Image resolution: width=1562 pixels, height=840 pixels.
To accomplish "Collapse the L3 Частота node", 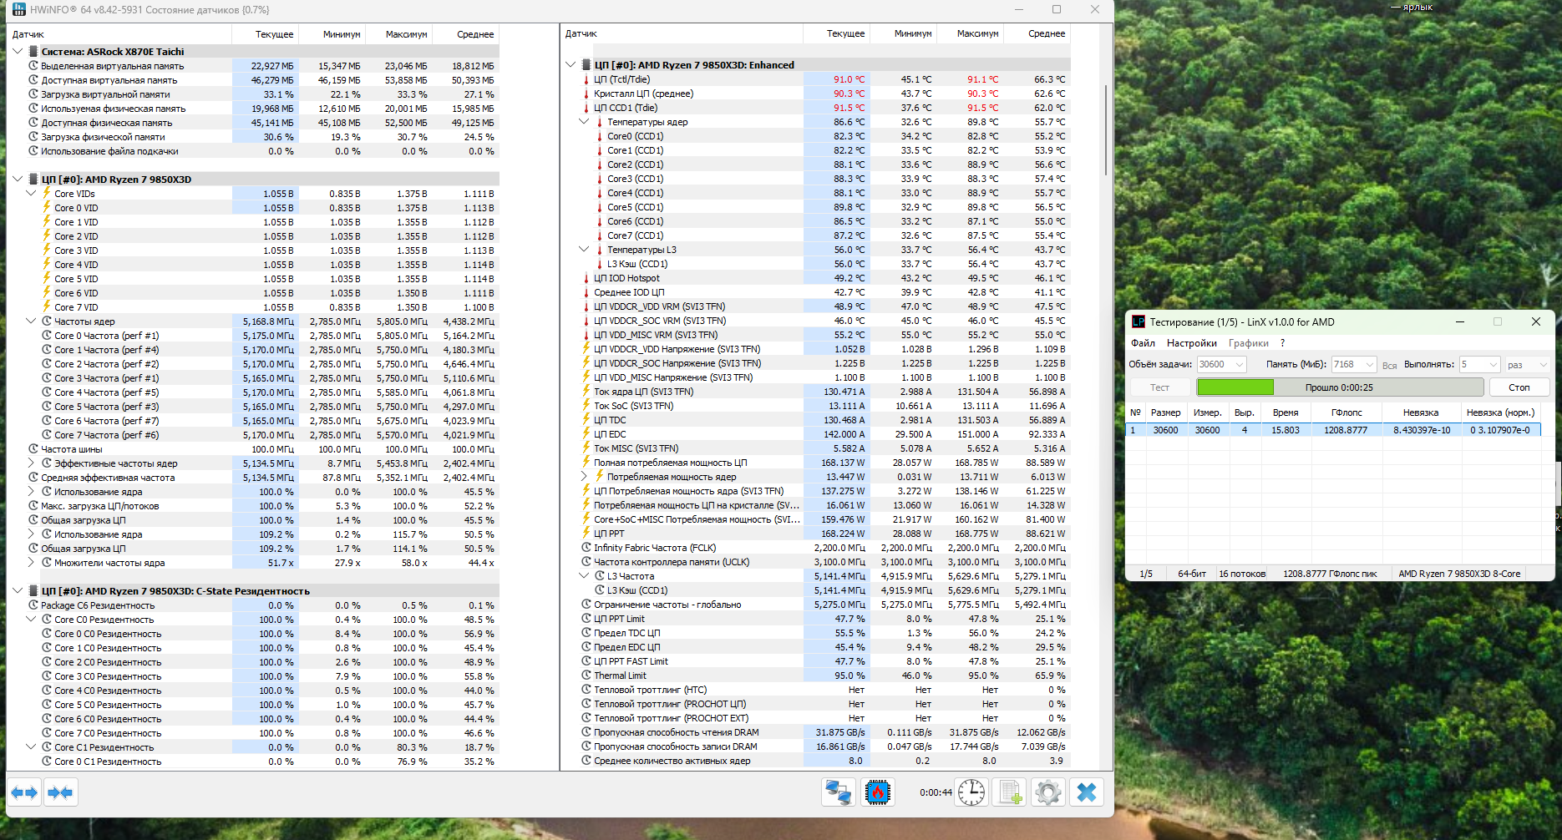I will click(x=584, y=575).
